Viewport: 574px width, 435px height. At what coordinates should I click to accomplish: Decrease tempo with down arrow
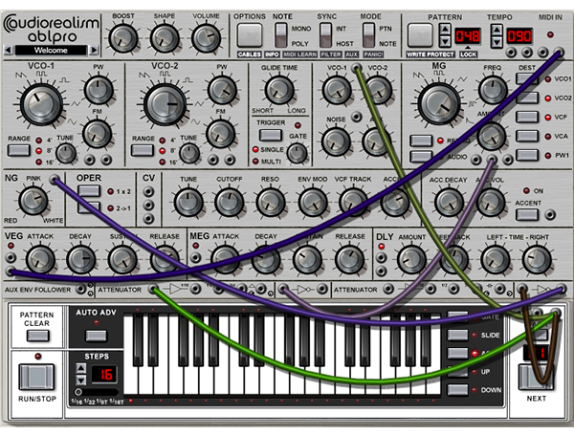click(497, 41)
